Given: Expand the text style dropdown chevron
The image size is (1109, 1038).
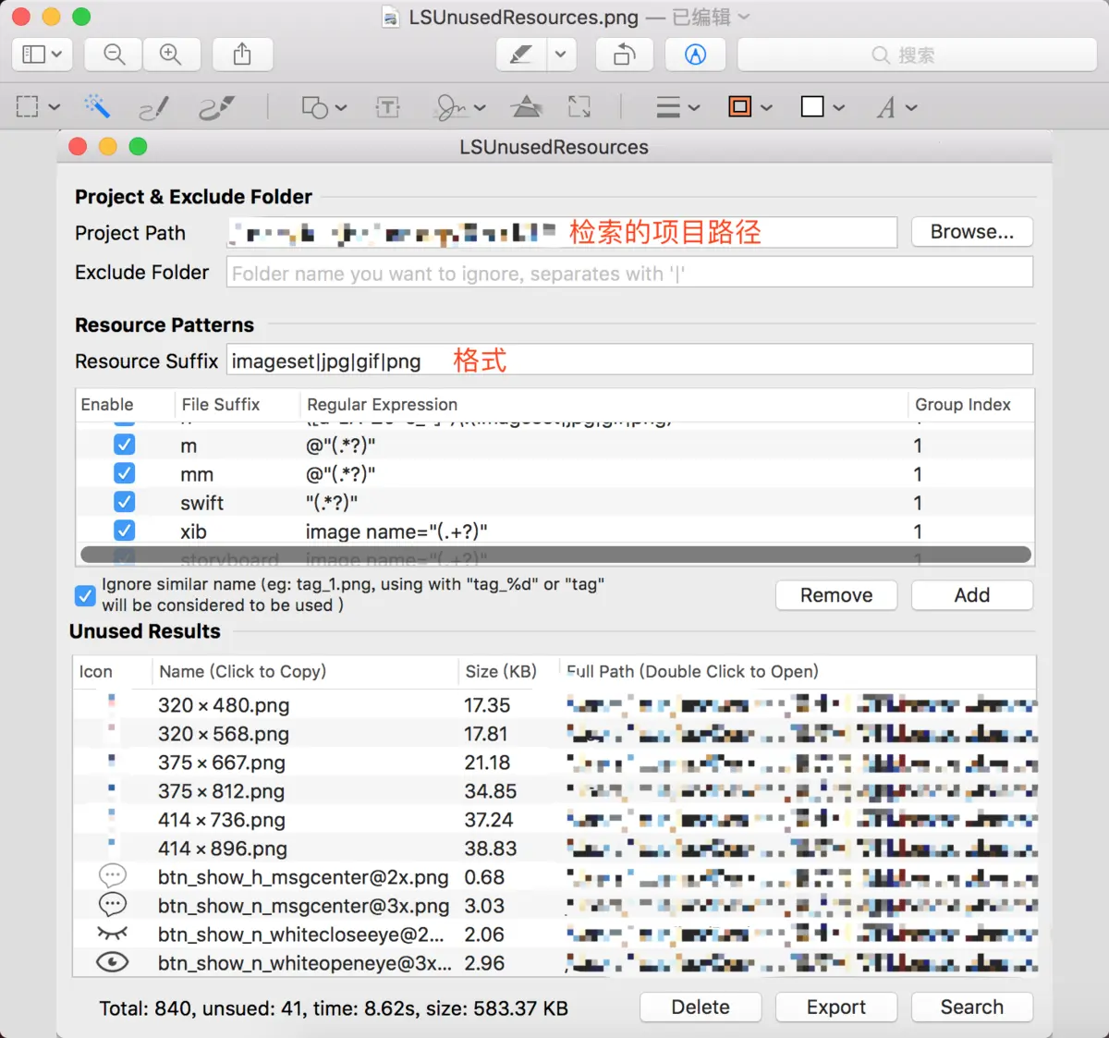Looking at the screenshot, I should 911,107.
